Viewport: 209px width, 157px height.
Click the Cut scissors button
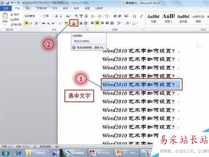[15, 15]
